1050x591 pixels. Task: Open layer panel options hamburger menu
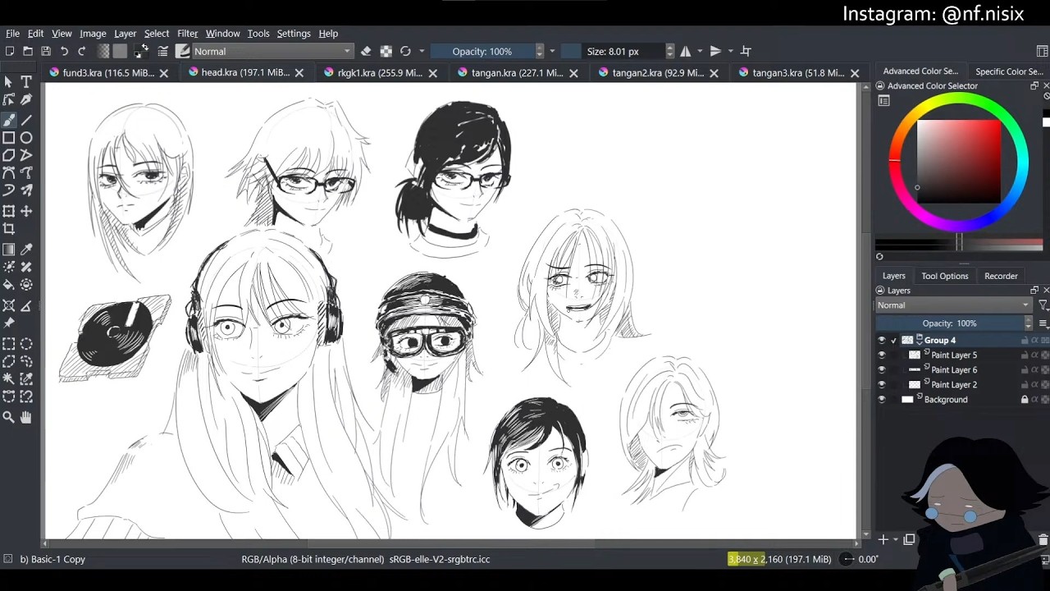coord(1043,323)
